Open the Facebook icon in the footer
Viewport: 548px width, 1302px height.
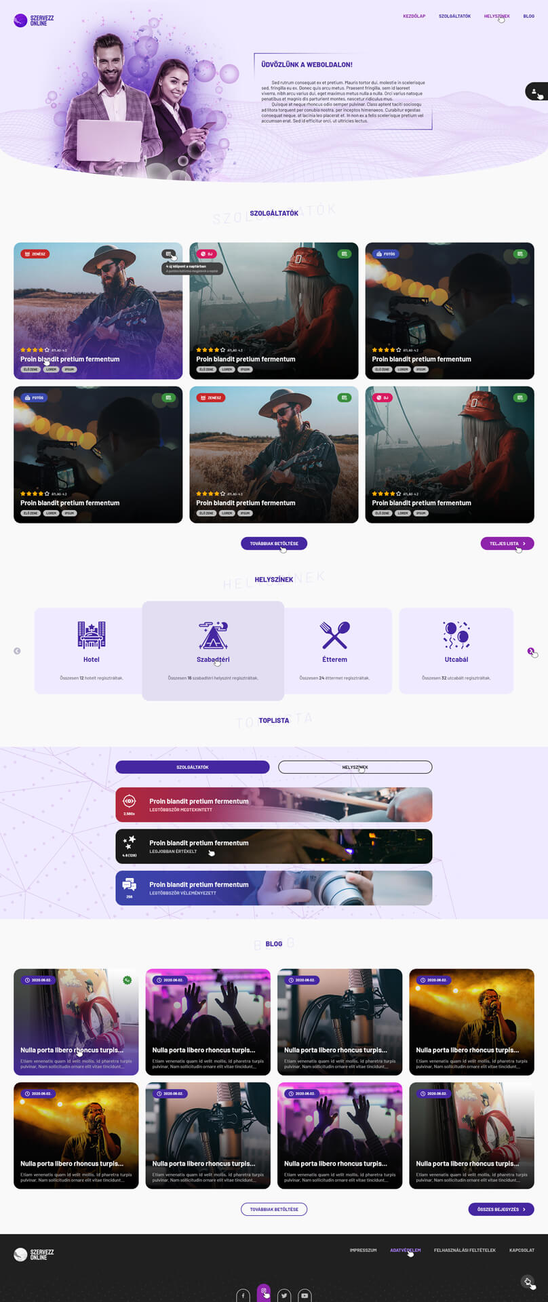243,1295
